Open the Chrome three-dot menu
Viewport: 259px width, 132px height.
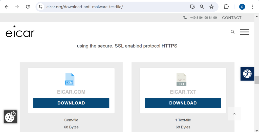click(x=253, y=7)
